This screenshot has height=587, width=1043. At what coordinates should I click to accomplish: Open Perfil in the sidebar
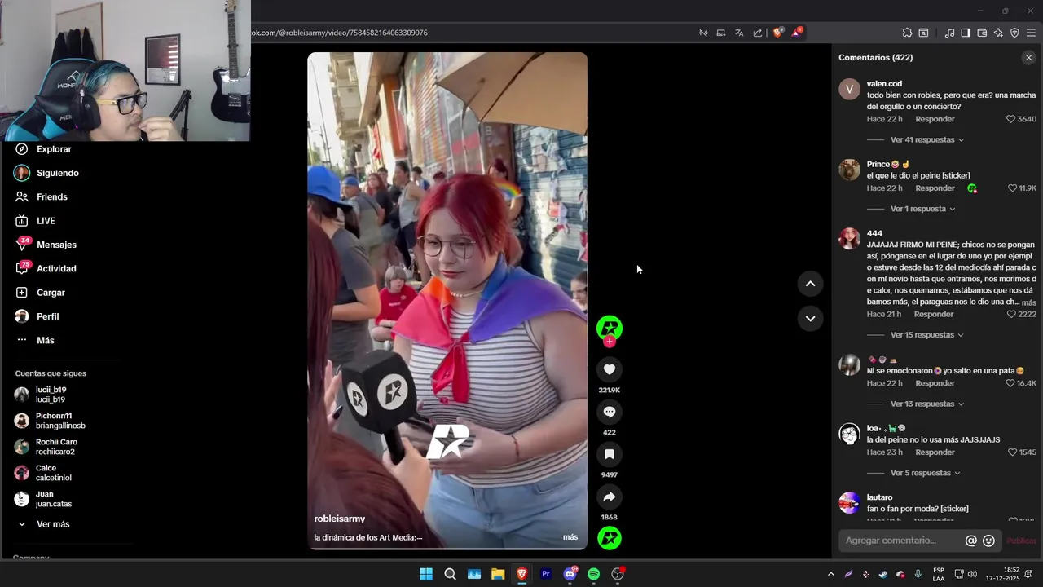point(47,316)
